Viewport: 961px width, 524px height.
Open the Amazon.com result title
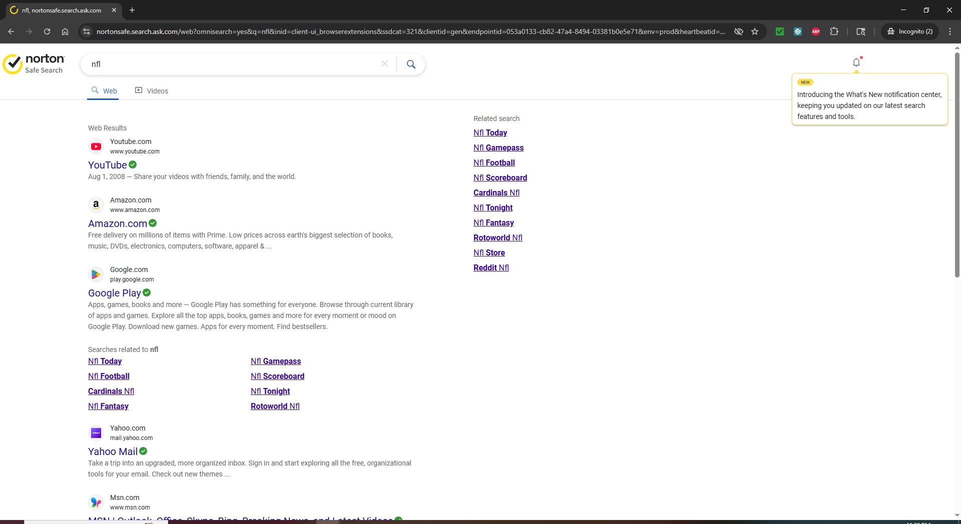point(118,223)
